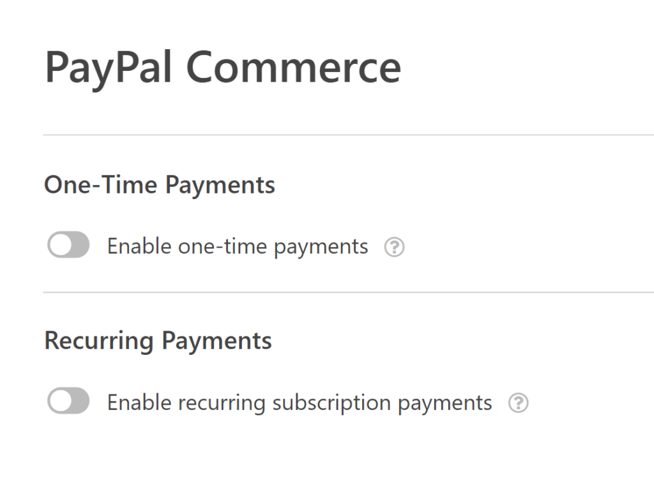Click the question mark after 'Enable one-time payments'

click(x=395, y=246)
